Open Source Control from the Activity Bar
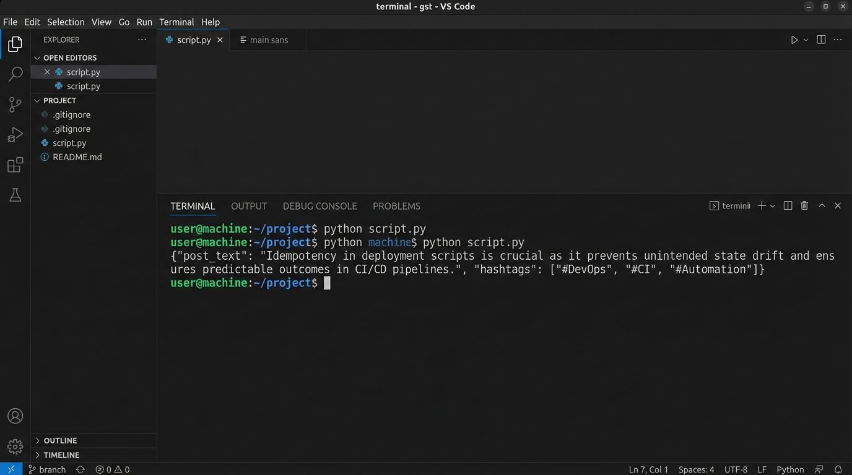 point(15,104)
